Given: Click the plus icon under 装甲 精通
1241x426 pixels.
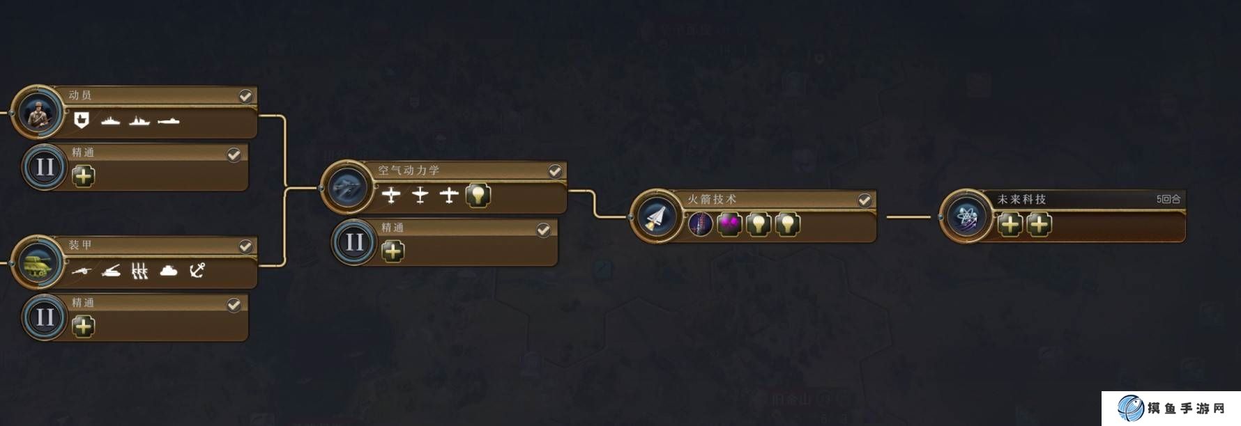Looking at the screenshot, I should point(83,326).
